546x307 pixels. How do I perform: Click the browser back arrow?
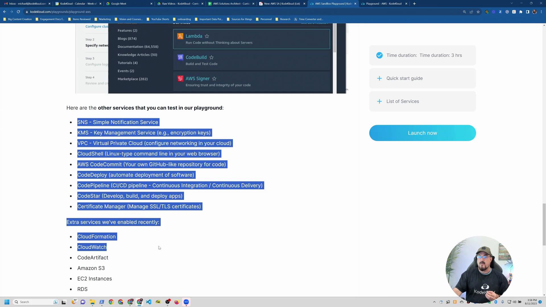[x=5, y=12]
